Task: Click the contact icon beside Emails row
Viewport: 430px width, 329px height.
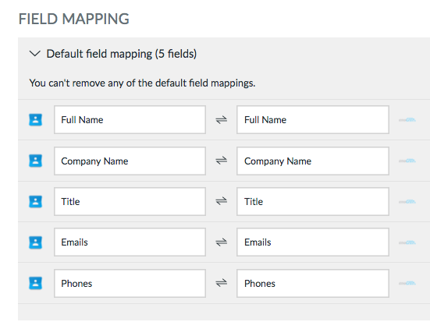Action: [35, 242]
